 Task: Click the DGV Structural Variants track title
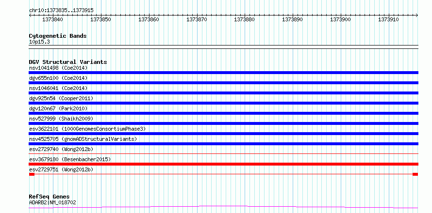click(68, 62)
